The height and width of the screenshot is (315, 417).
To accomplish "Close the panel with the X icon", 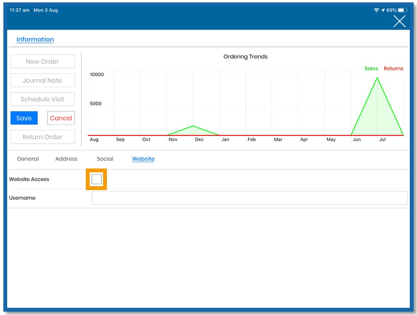I will [399, 21].
